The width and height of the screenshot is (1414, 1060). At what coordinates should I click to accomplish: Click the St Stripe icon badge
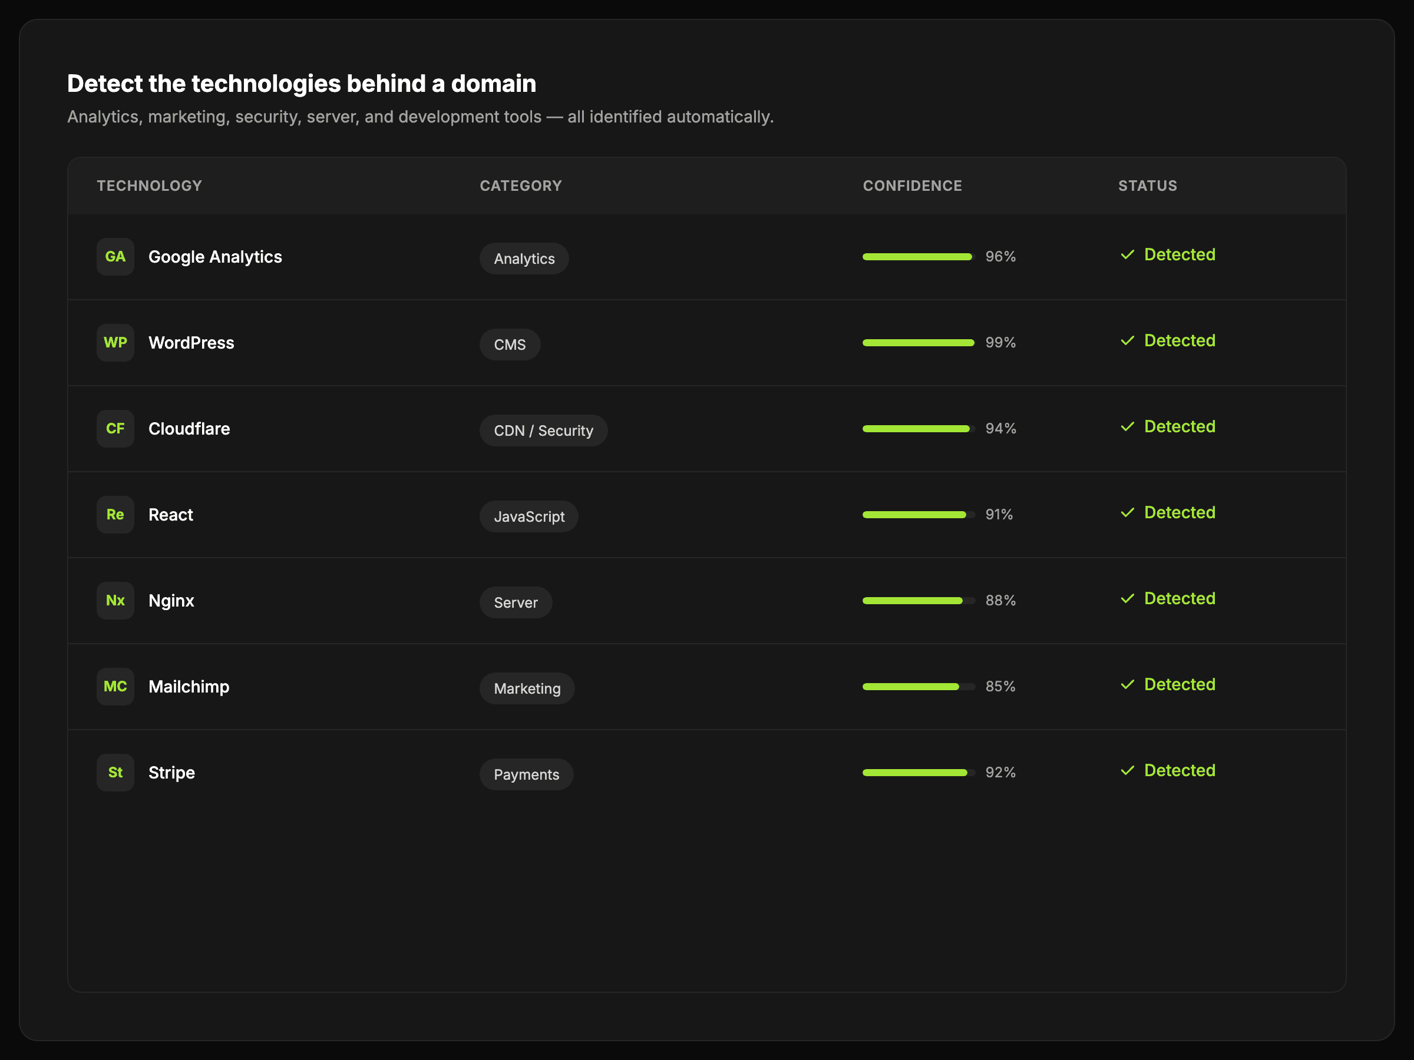pyautogui.click(x=115, y=773)
